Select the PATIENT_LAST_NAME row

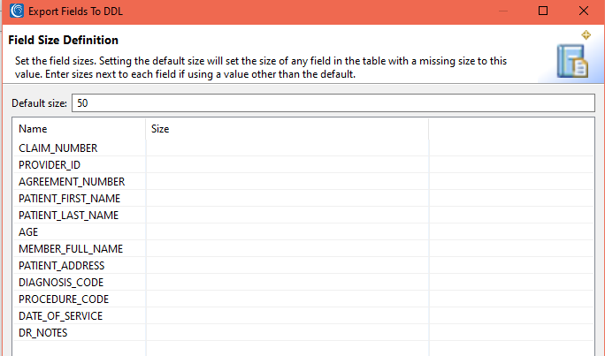[303, 215]
